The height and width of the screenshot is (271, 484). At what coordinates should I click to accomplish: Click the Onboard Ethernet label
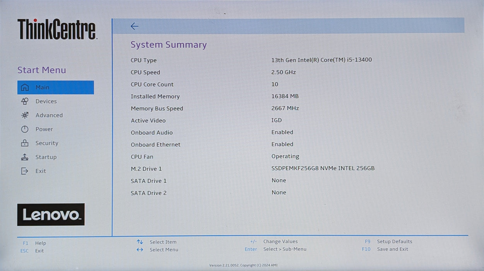coord(156,145)
